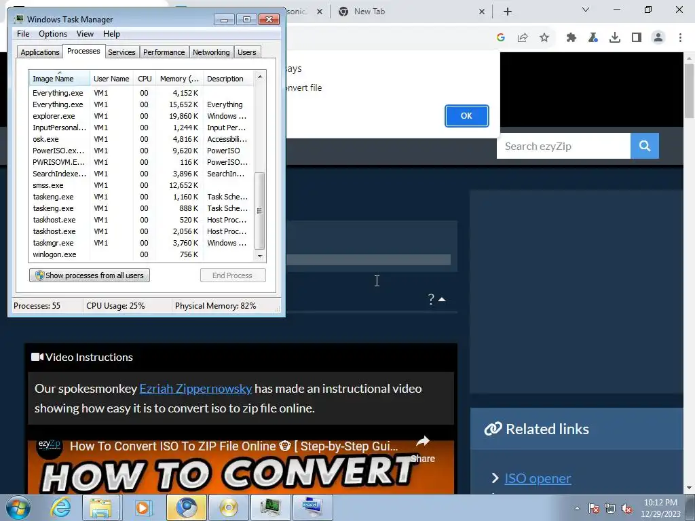
Task: Launch Internet Explorer from the taskbar
Action: tap(60, 507)
